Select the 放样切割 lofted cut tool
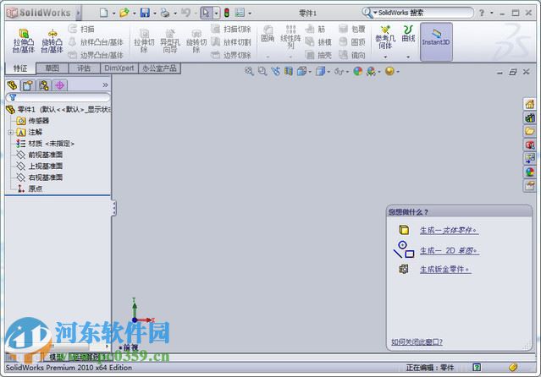 (231, 42)
